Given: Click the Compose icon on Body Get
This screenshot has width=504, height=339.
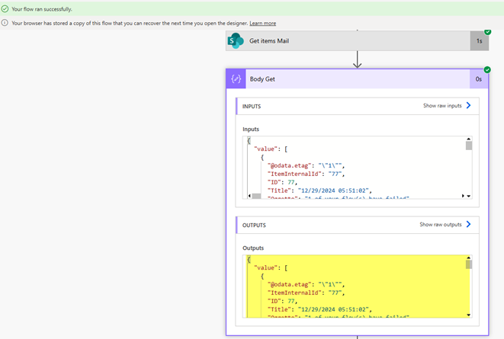Looking at the screenshot, I should 236,78.
